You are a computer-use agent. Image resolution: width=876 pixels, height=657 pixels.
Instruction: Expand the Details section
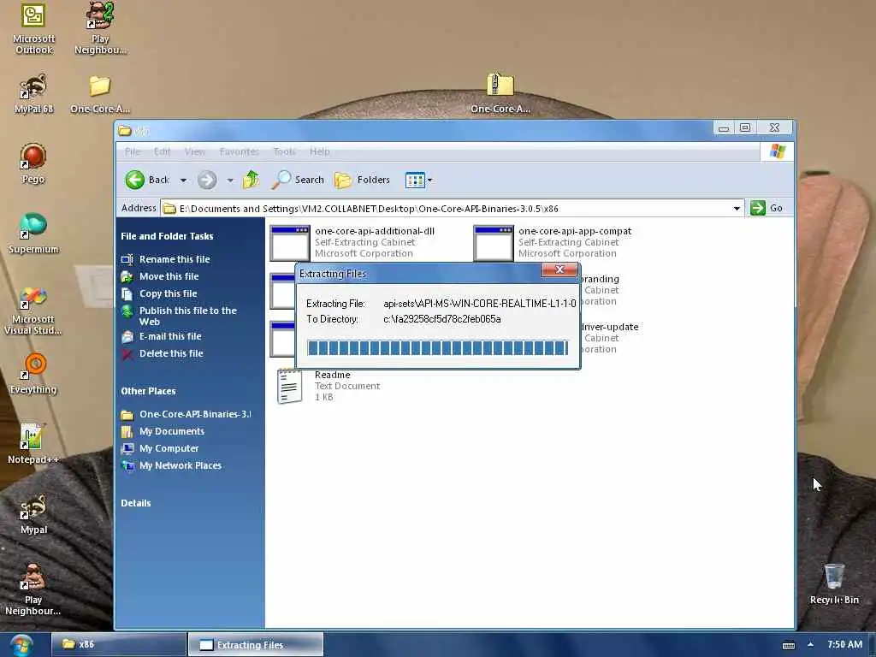pyautogui.click(x=136, y=503)
